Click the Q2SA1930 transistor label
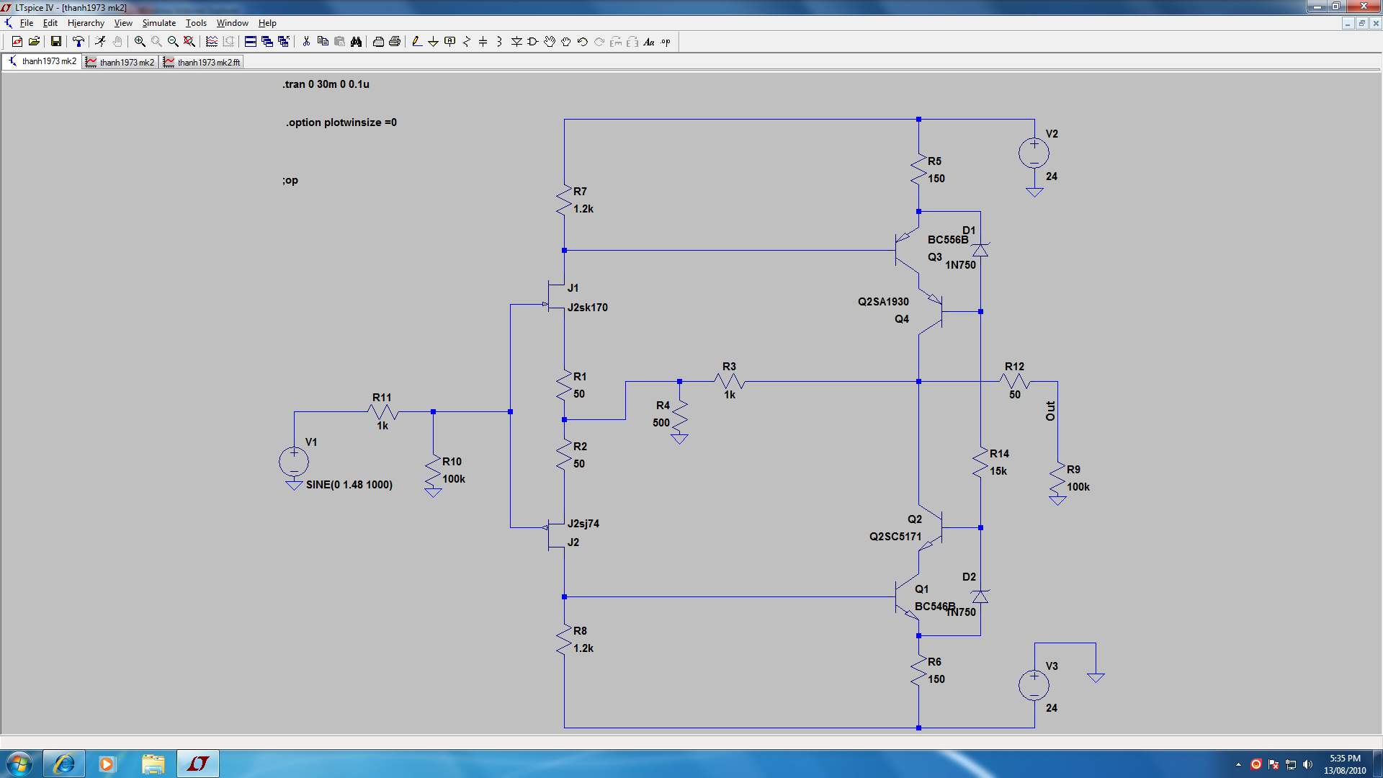Image resolution: width=1383 pixels, height=778 pixels. tap(883, 302)
